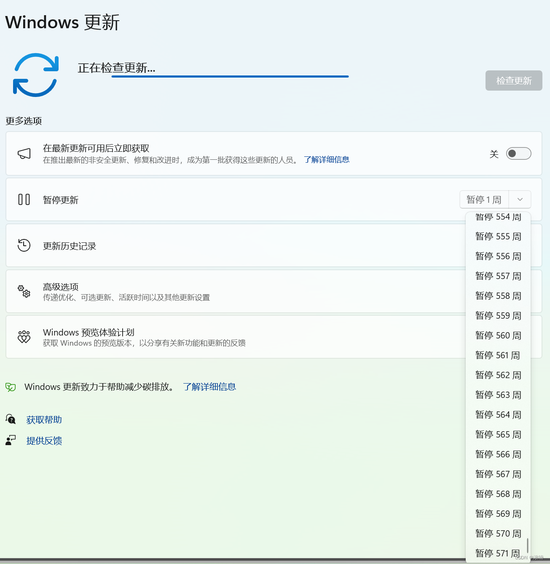This screenshot has height=564, width=550.
Task: Toggle the 在最新更新可用后立即获取 switch
Action: (518, 153)
